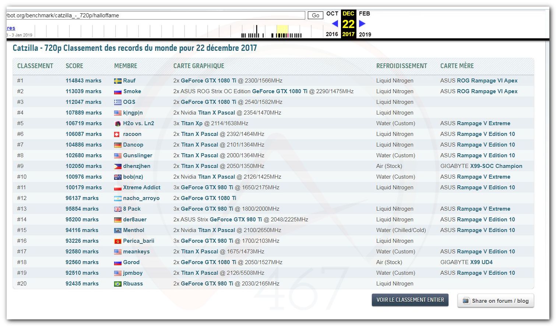556x326 pixels.
Task: Focus the Wayback Machine URL field
Action: click(156, 15)
